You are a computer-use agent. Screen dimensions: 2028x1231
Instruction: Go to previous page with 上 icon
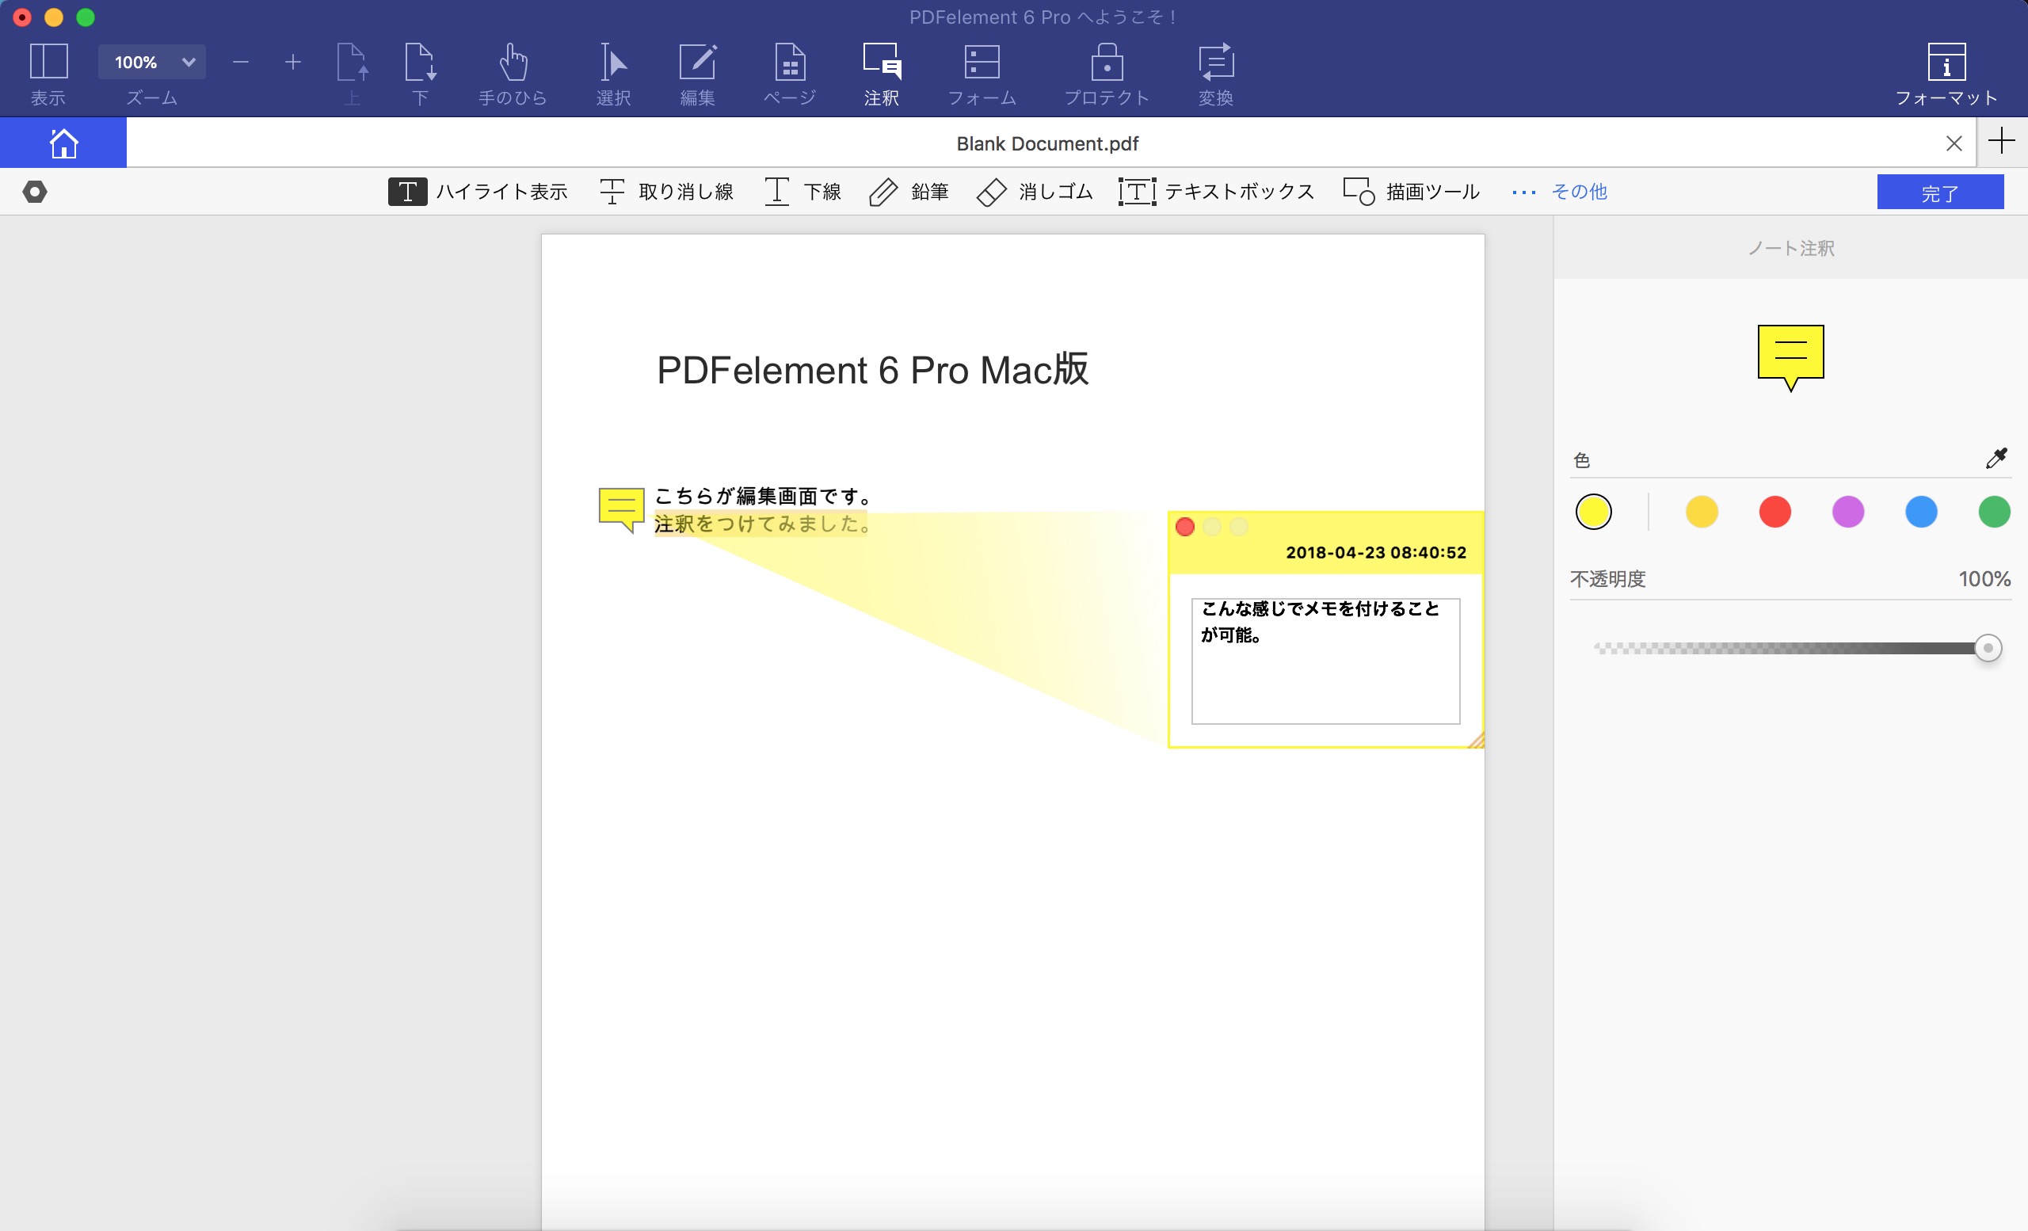coord(353,62)
